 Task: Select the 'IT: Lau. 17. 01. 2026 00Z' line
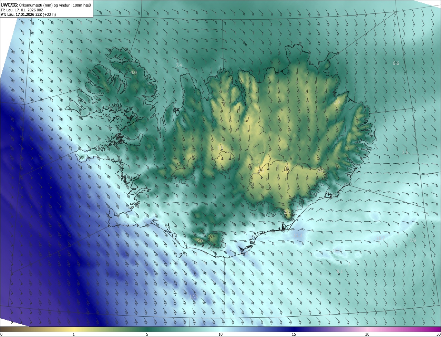pos(22,10)
